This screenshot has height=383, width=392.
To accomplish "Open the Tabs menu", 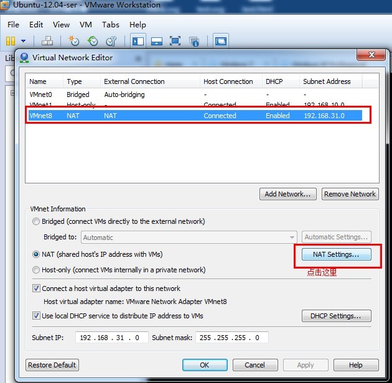I will 111,24.
